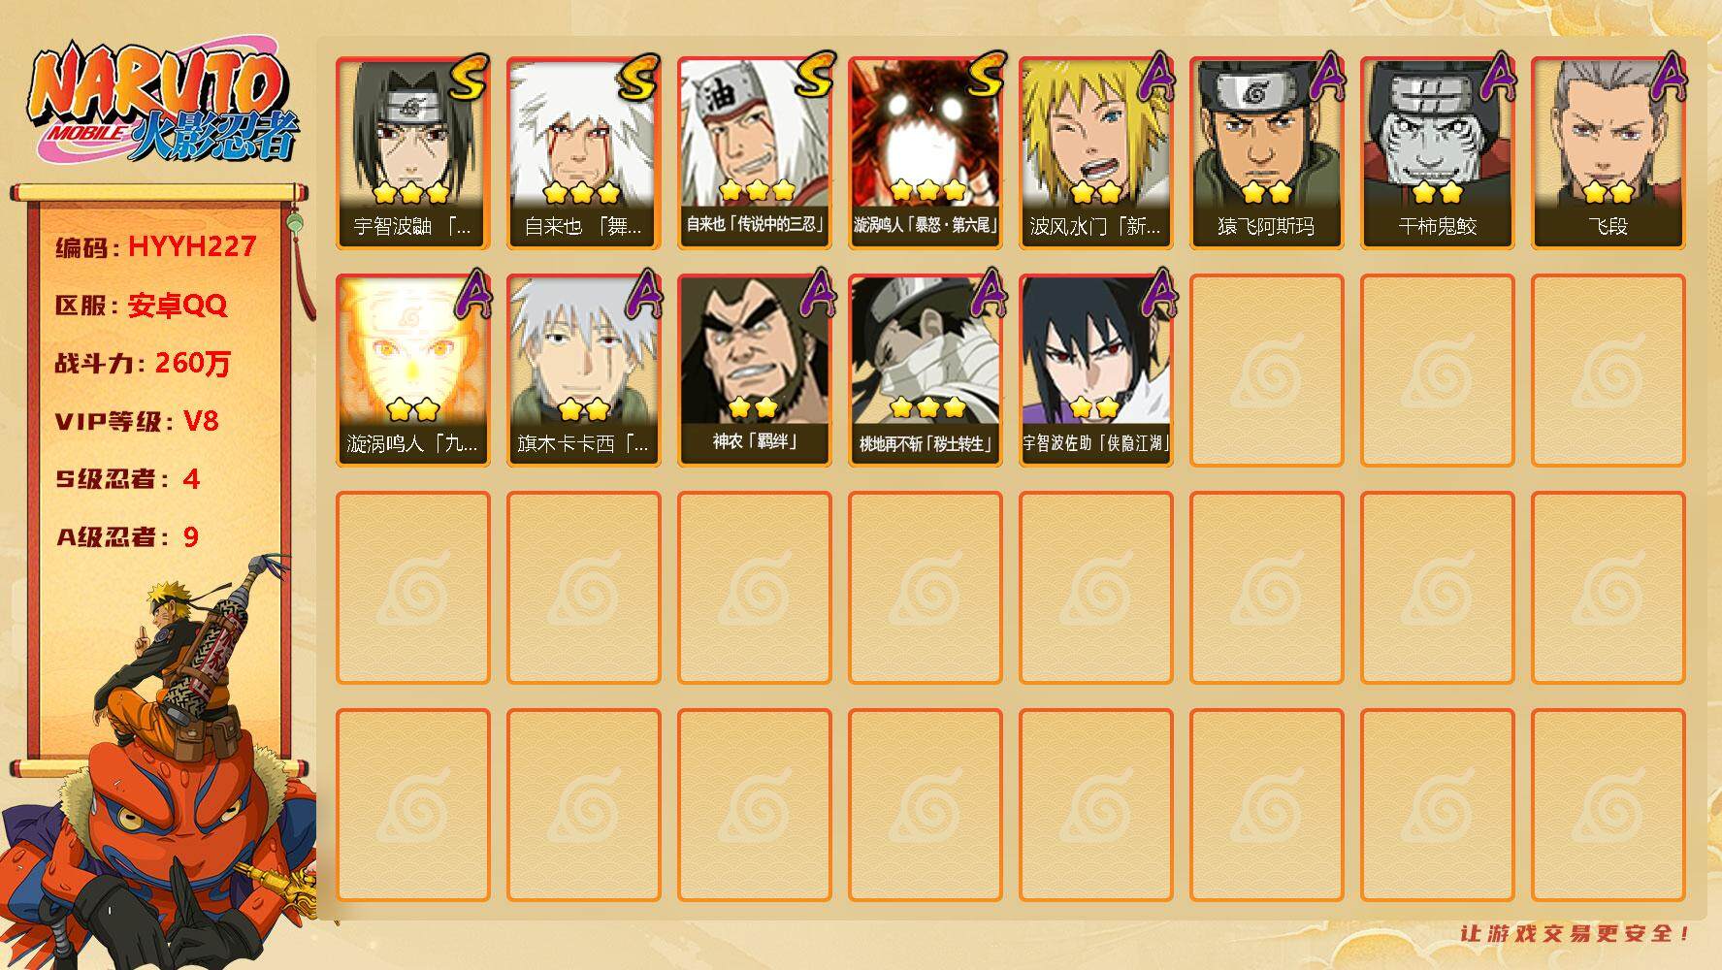Click the first empty slot after Sasuke card
This screenshot has width=1722, height=970.
coord(1266,371)
